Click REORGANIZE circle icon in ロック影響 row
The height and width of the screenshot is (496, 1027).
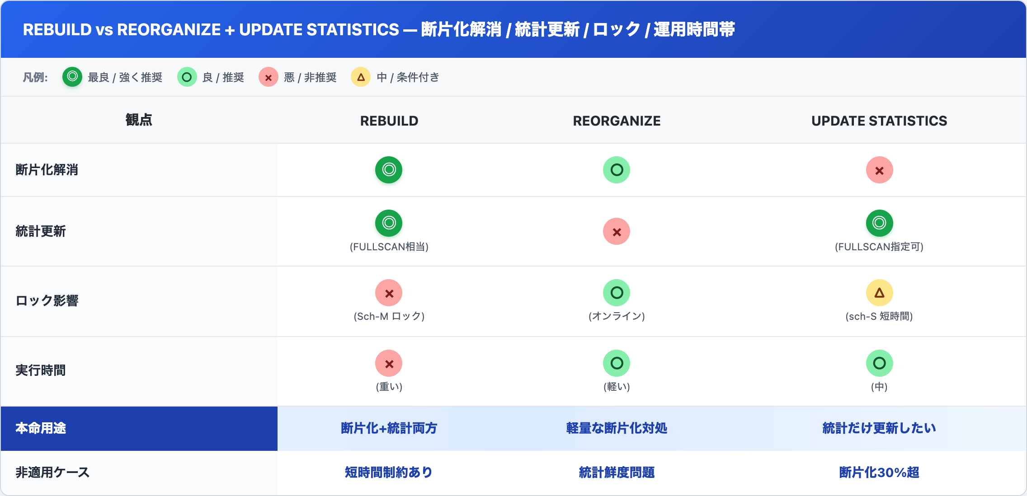tap(617, 293)
